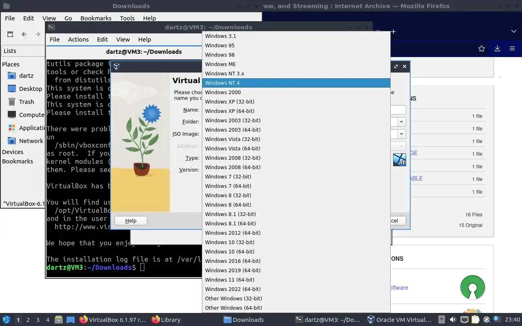522x326 pixels.
Task: Choose Windows 95 from version list
Action: [296, 45]
